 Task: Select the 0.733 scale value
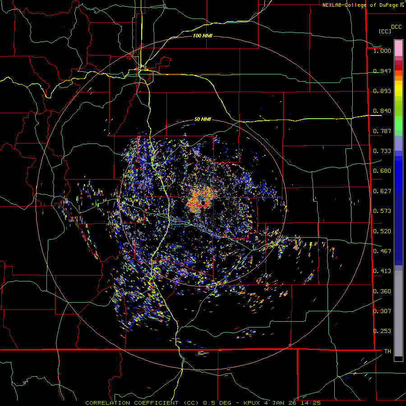[382, 151]
